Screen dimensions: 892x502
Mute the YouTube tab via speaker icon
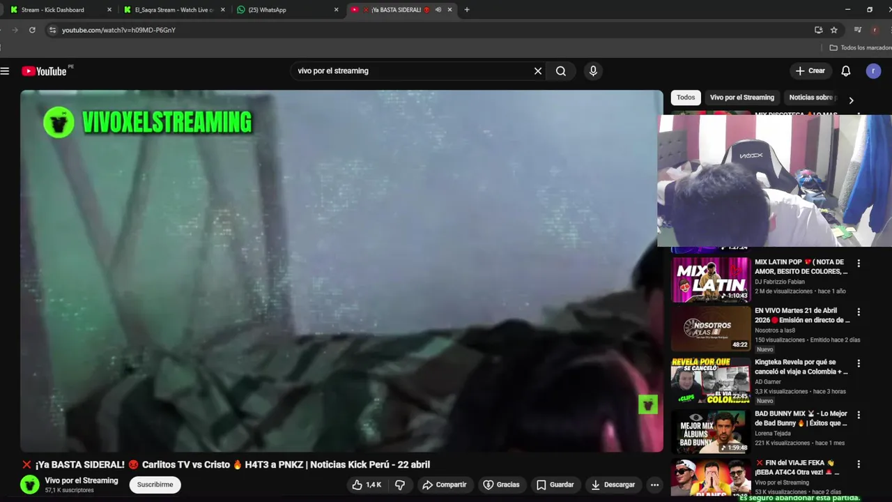pyautogui.click(x=438, y=10)
